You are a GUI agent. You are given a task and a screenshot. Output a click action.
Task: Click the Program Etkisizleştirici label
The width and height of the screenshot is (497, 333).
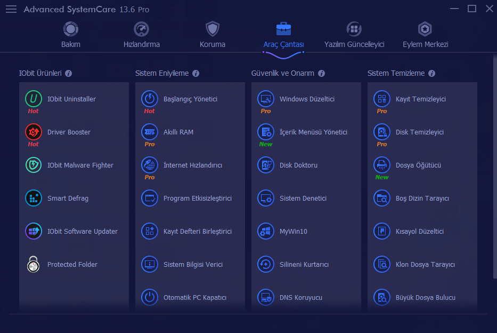point(198,199)
